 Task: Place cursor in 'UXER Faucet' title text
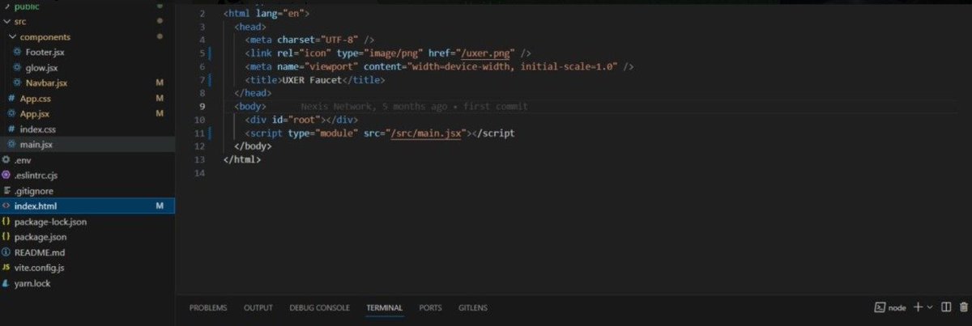point(314,80)
